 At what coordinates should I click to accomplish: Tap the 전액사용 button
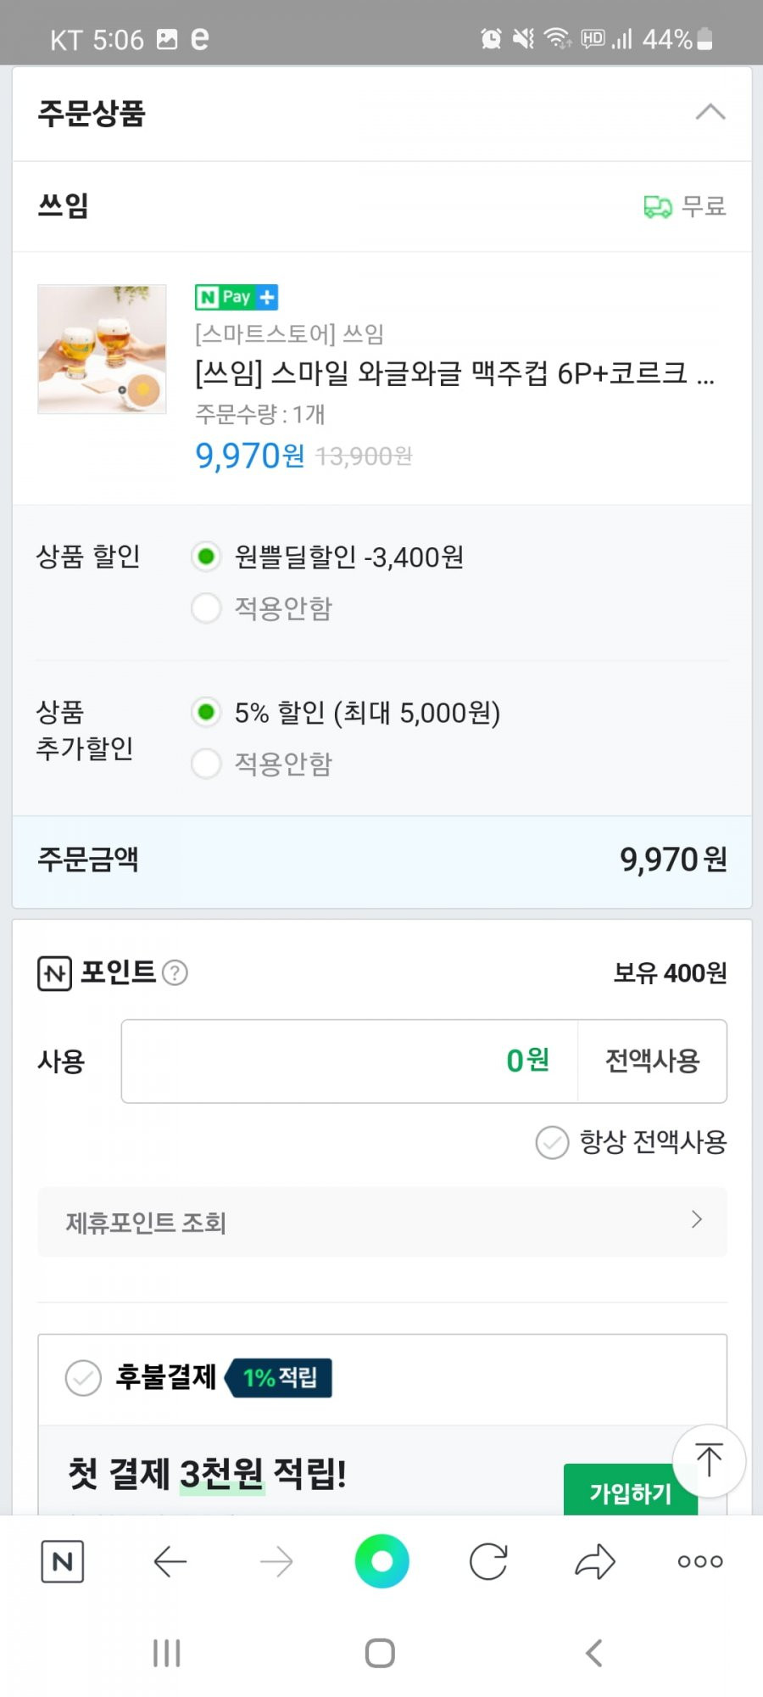click(x=652, y=1061)
